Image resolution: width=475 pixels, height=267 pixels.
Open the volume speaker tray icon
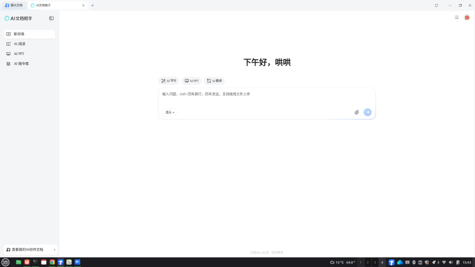coord(451,263)
